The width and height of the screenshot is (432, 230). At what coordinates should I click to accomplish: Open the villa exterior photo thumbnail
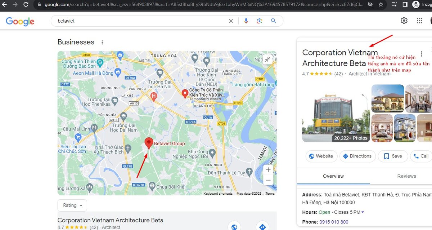(388, 98)
